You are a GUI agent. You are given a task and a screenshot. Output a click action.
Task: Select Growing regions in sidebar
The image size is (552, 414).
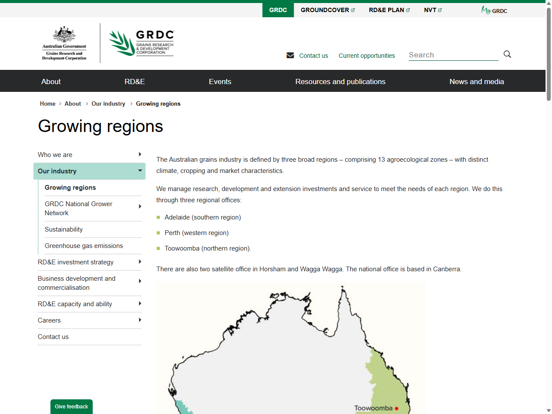70,188
